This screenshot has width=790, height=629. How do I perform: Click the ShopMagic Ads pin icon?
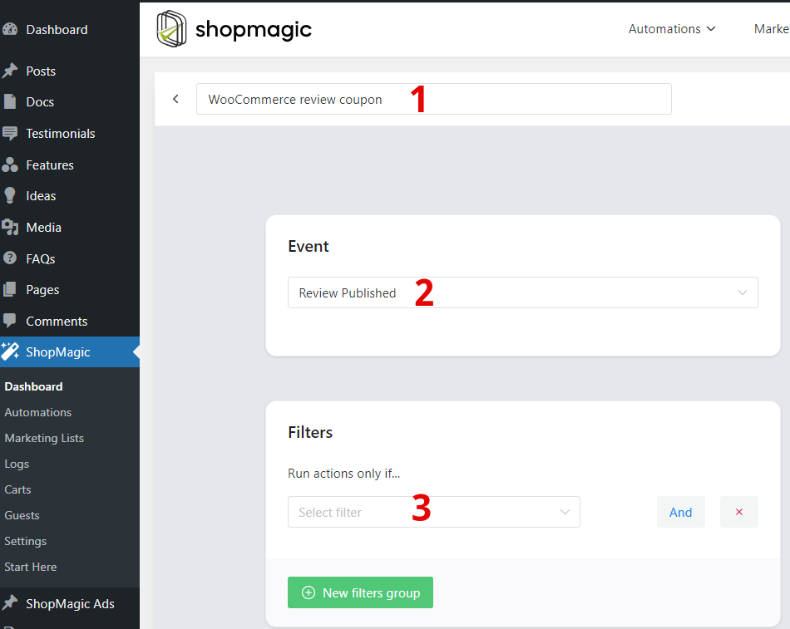click(10, 603)
